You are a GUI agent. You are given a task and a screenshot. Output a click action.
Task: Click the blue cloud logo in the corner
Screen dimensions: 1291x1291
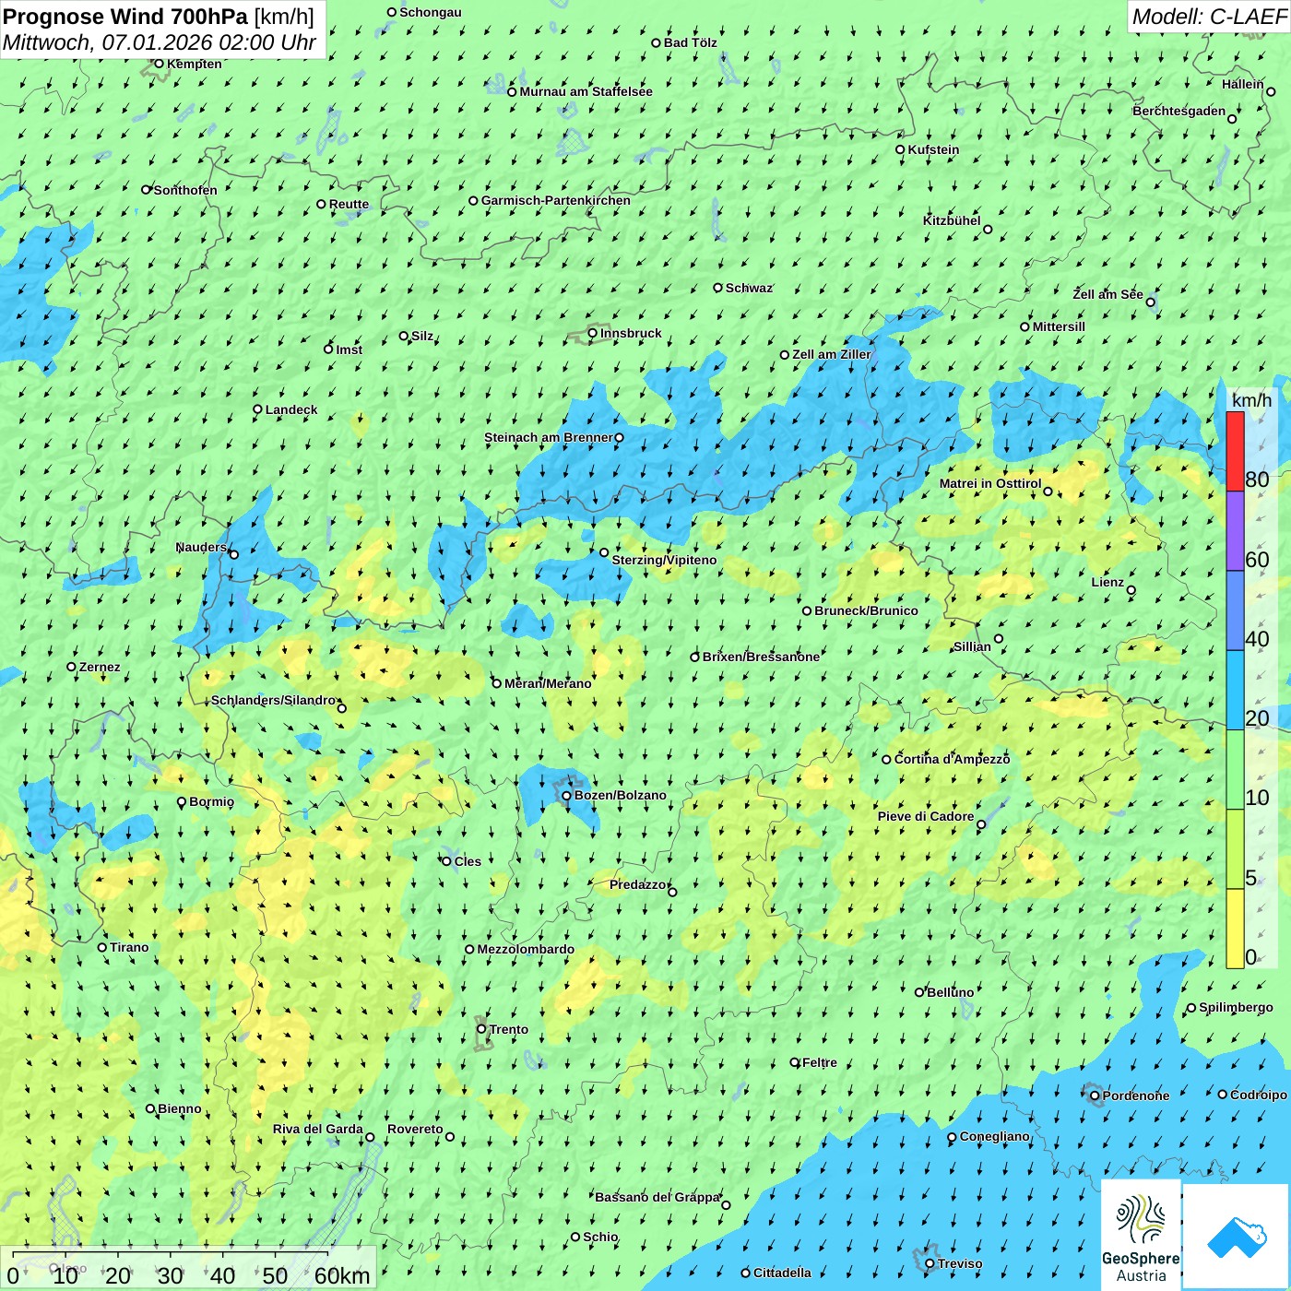click(1237, 1238)
